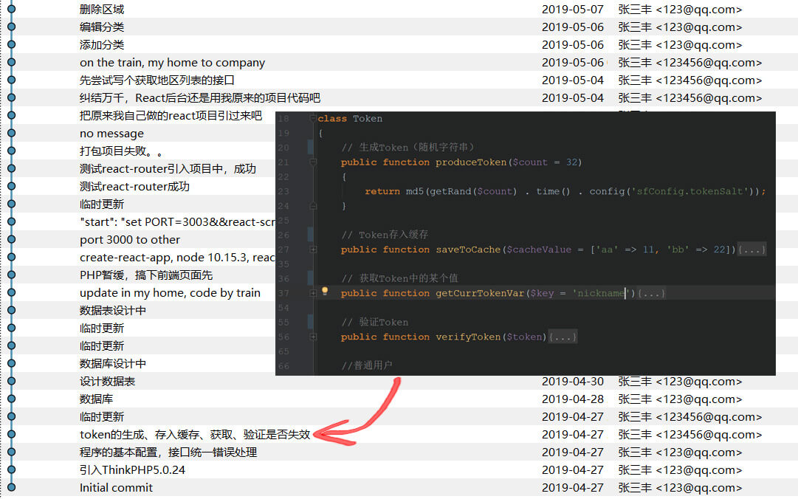
Task: Expand the folded getCurrTokenVar function via gutter plus
Action: 314,293
